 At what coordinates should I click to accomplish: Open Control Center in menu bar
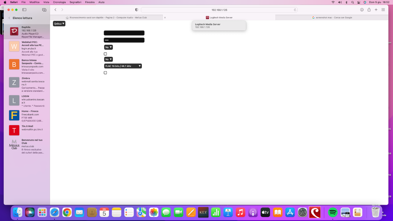[359, 2]
